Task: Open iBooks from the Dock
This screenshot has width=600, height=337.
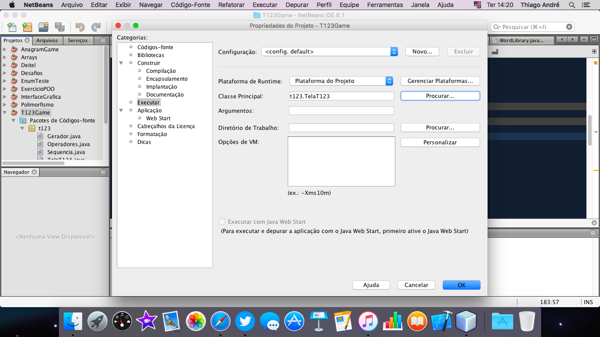Action: [x=417, y=321]
